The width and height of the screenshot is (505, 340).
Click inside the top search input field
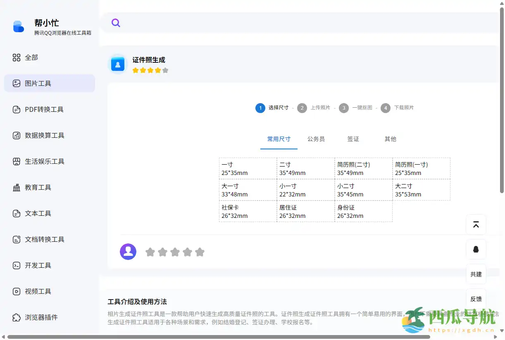pyautogui.click(x=248, y=23)
